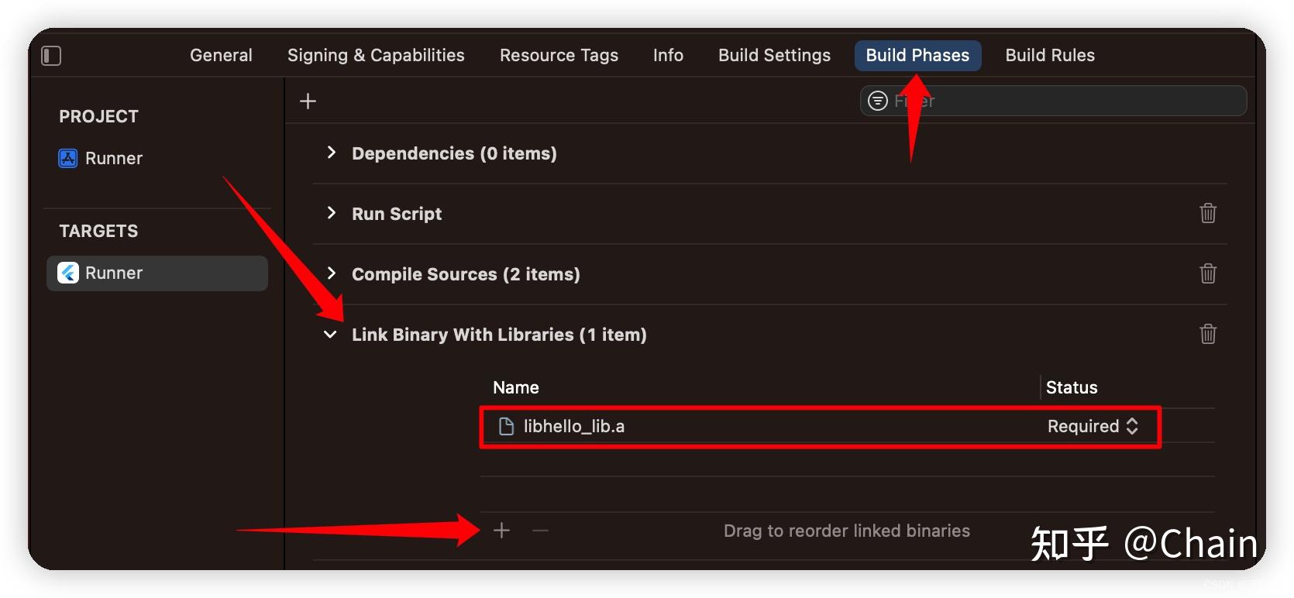Expand the Run Script section

[x=332, y=213]
